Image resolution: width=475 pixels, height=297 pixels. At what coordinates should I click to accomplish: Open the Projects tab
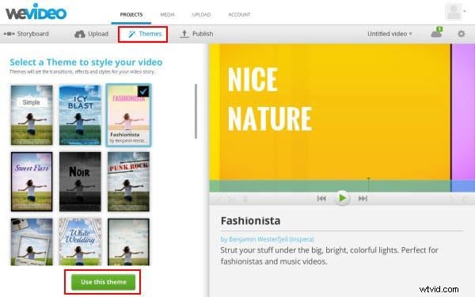point(131,14)
